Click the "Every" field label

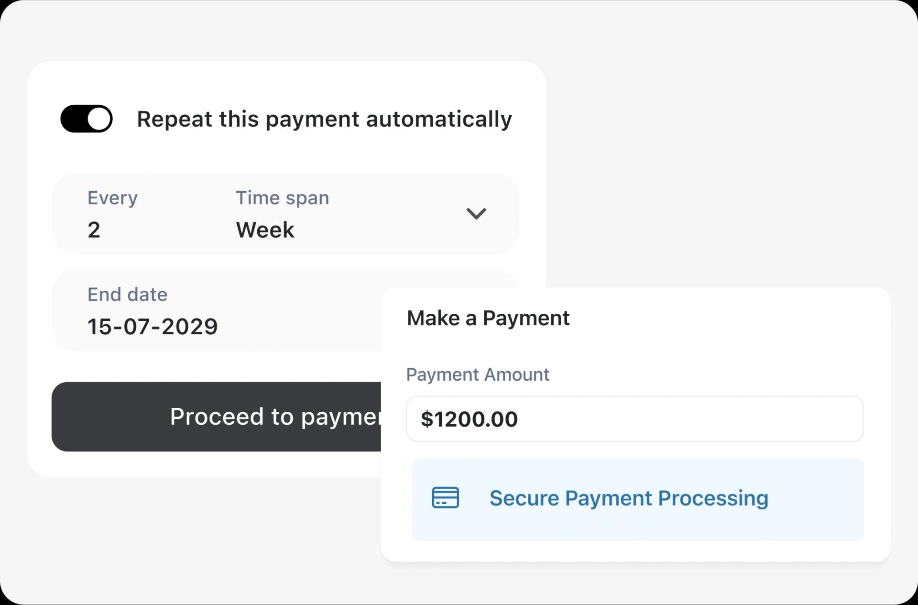pos(112,198)
